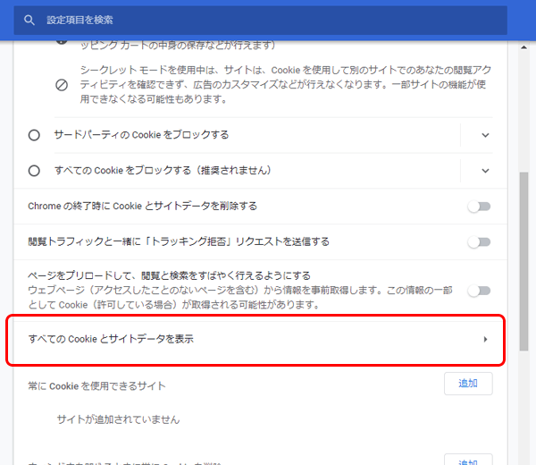Click 追加 next to 常に Cookie を使用できるサイト
The width and height of the screenshot is (536, 465).
pyautogui.click(x=468, y=384)
